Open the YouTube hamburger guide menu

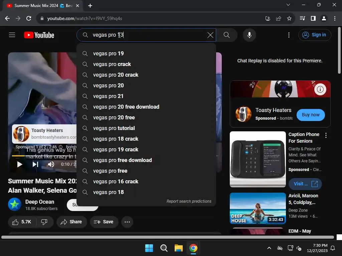(12, 35)
